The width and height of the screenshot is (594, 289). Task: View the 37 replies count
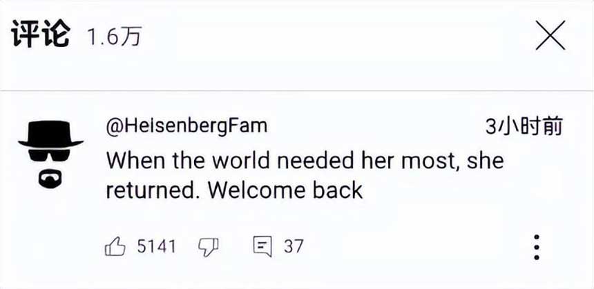coord(294,247)
